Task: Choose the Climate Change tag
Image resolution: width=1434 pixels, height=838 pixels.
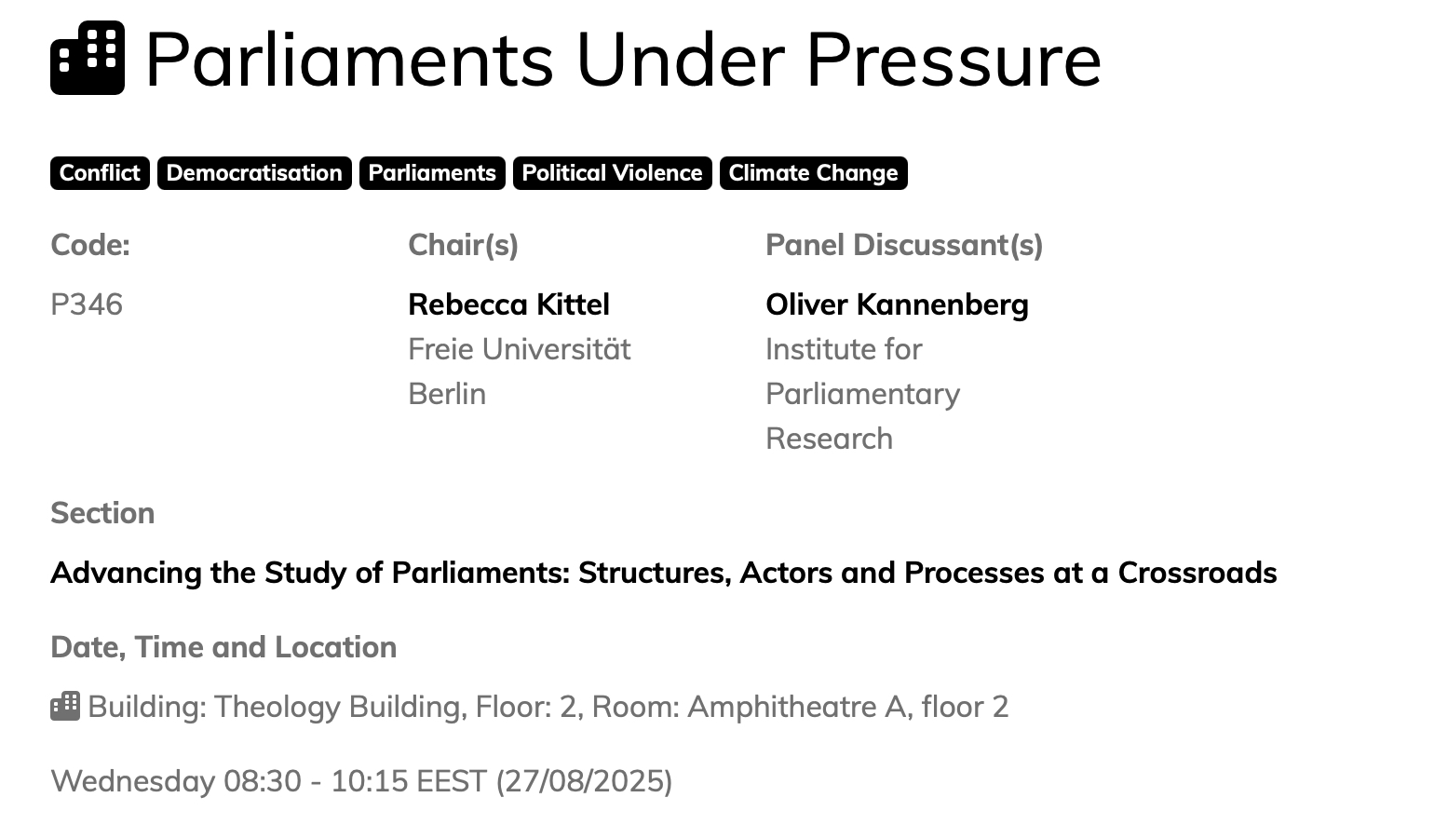Action: tap(813, 173)
